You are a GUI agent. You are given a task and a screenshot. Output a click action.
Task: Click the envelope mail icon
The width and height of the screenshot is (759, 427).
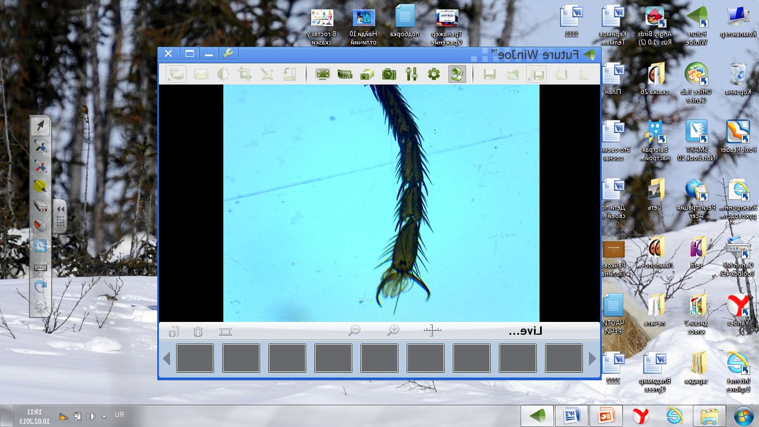[x=201, y=74]
